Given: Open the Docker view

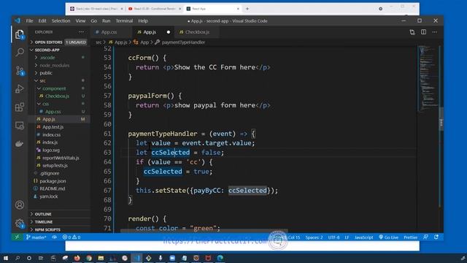Looking at the screenshot, I should [20, 144].
